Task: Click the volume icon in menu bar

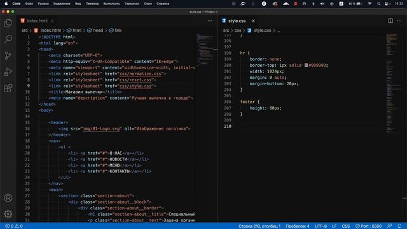Action: [322, 4]
